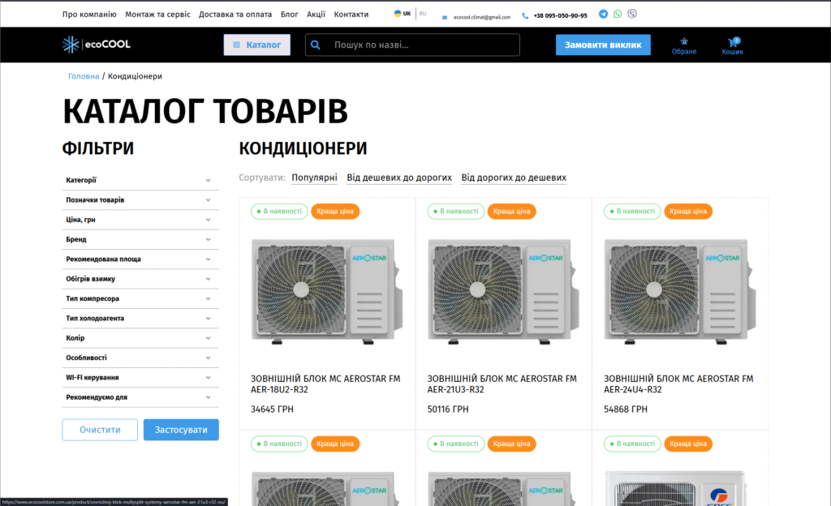This screenshot has height=506, width=831.
Task: Expand the Бренд filter
Action: coord(140,239)
